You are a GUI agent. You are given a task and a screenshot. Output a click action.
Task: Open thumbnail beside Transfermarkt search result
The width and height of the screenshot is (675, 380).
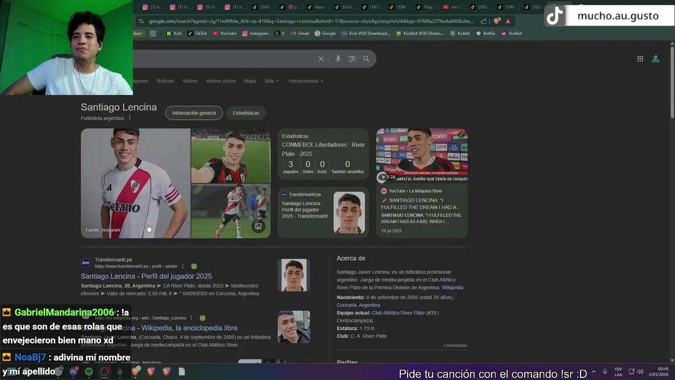coord(294,275)
